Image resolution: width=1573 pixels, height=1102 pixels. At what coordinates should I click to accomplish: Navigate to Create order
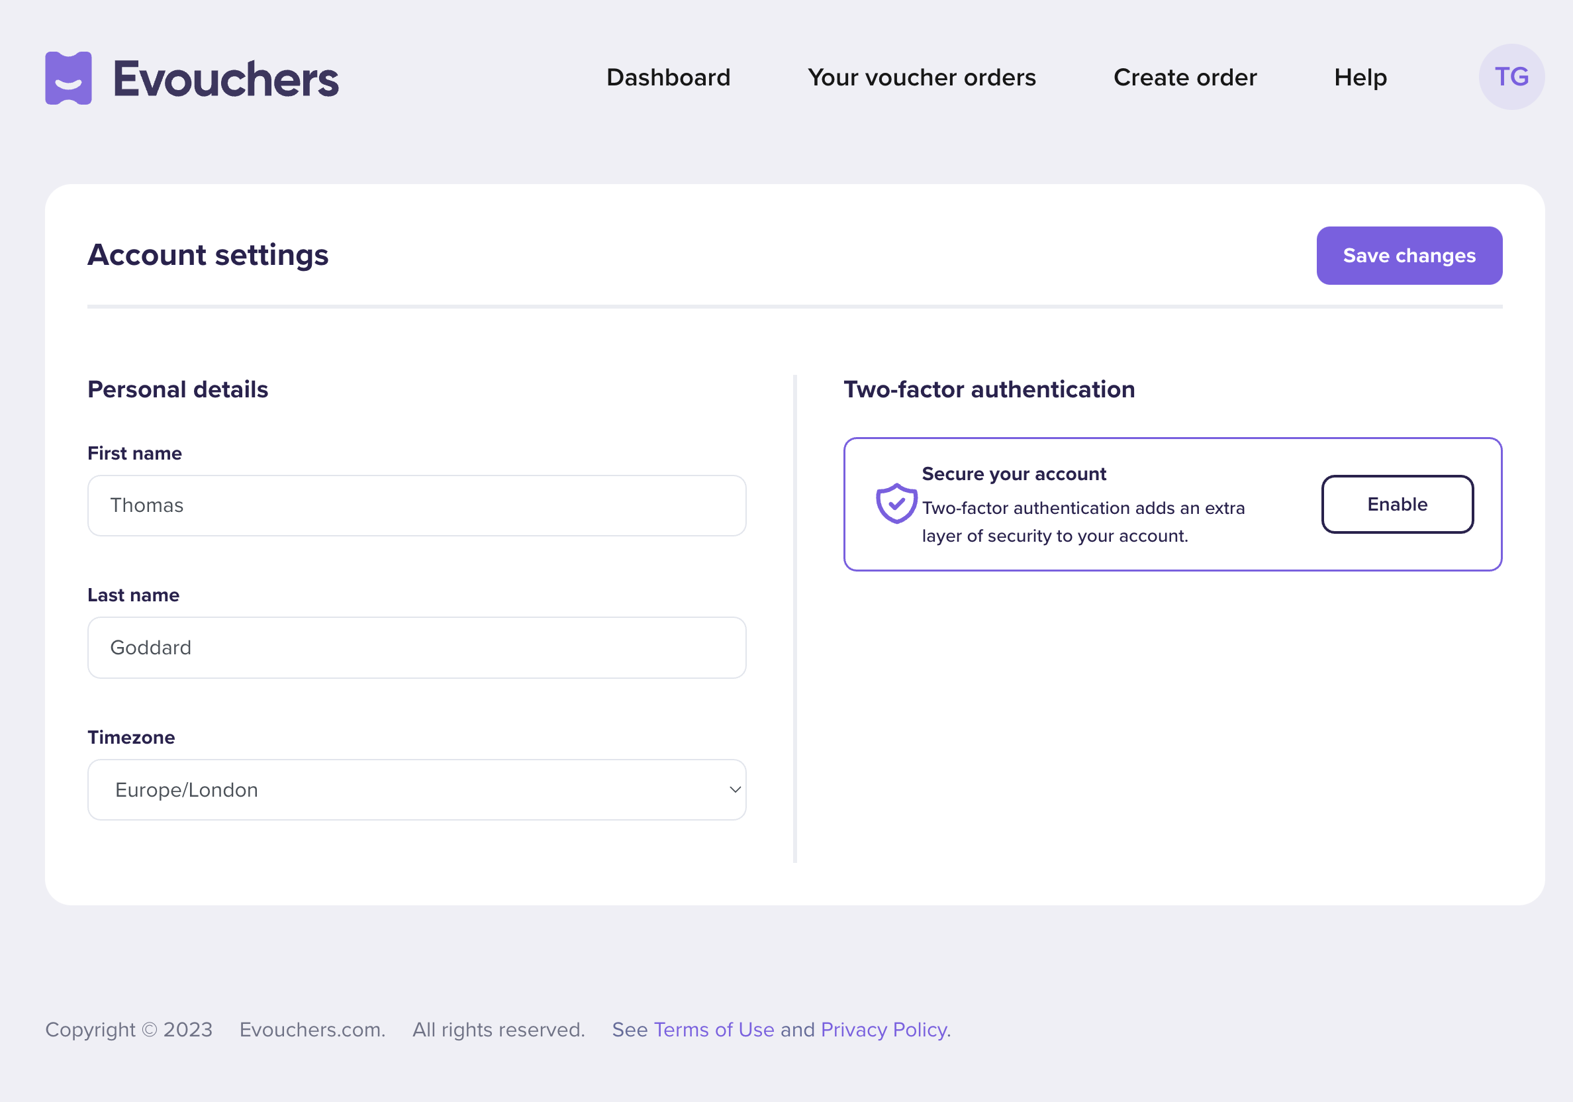click(1185, 77)
